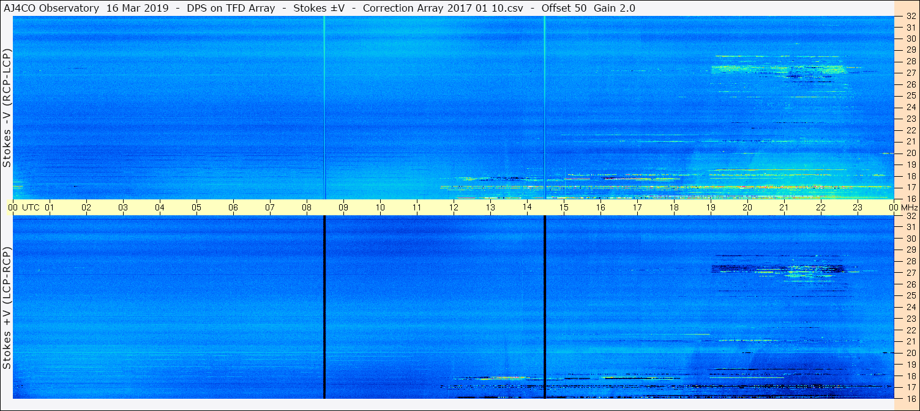920x411 pixels.
Task: Click the 27 MHz label of lower Stokes +V panel
Action: click(x=911, y=273)
